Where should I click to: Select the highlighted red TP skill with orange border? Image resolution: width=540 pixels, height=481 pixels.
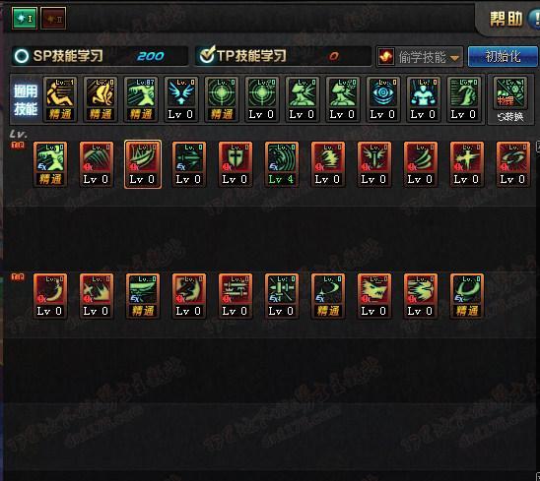(143, 164)
